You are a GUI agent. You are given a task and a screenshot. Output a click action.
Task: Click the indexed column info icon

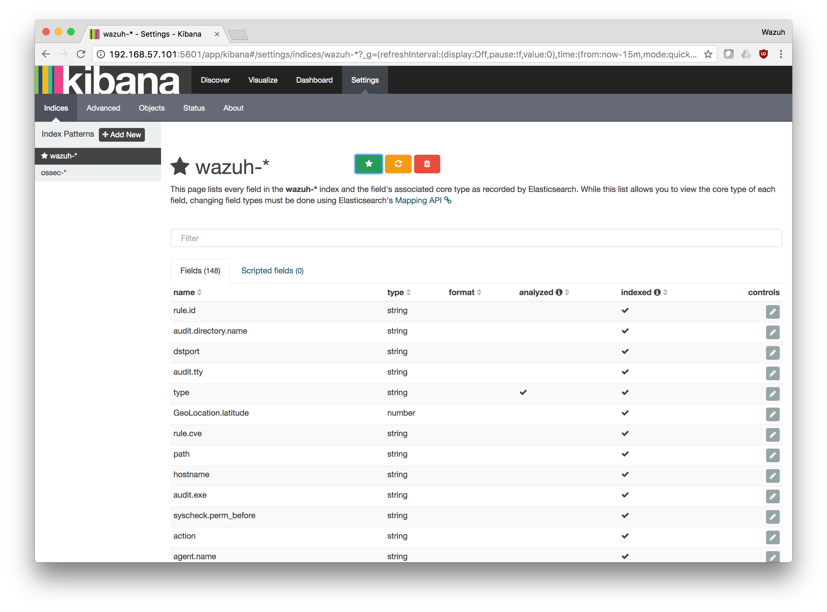tap(657, 292)
